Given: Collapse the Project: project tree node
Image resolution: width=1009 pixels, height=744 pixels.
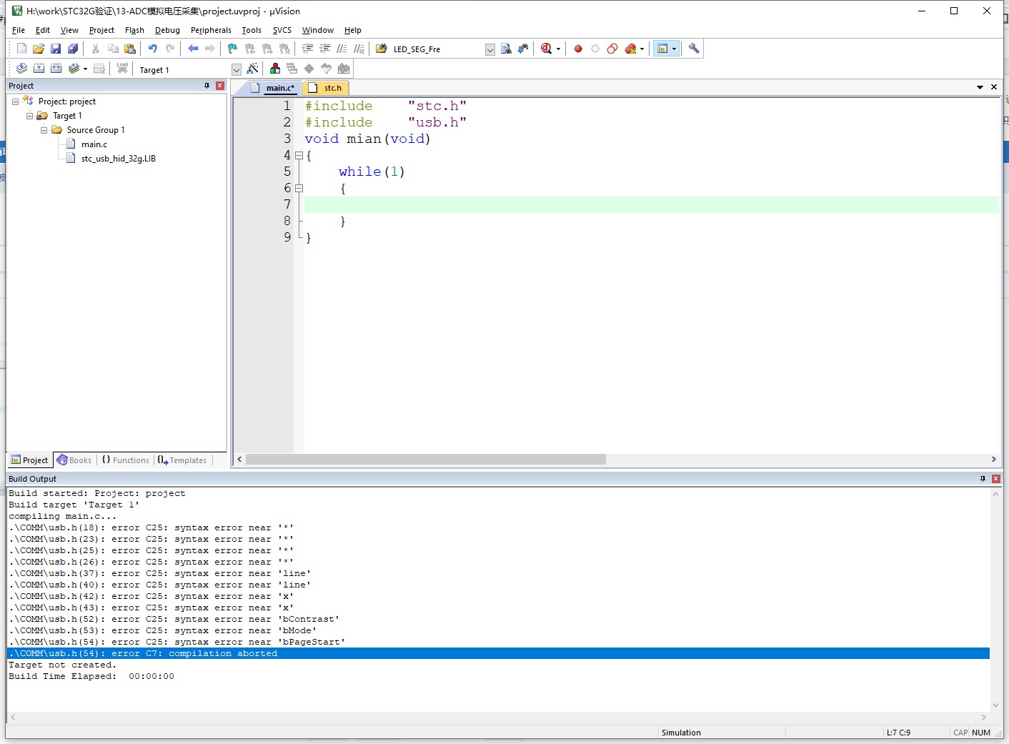Looking at the screenshot, I should tap(15, 101).
